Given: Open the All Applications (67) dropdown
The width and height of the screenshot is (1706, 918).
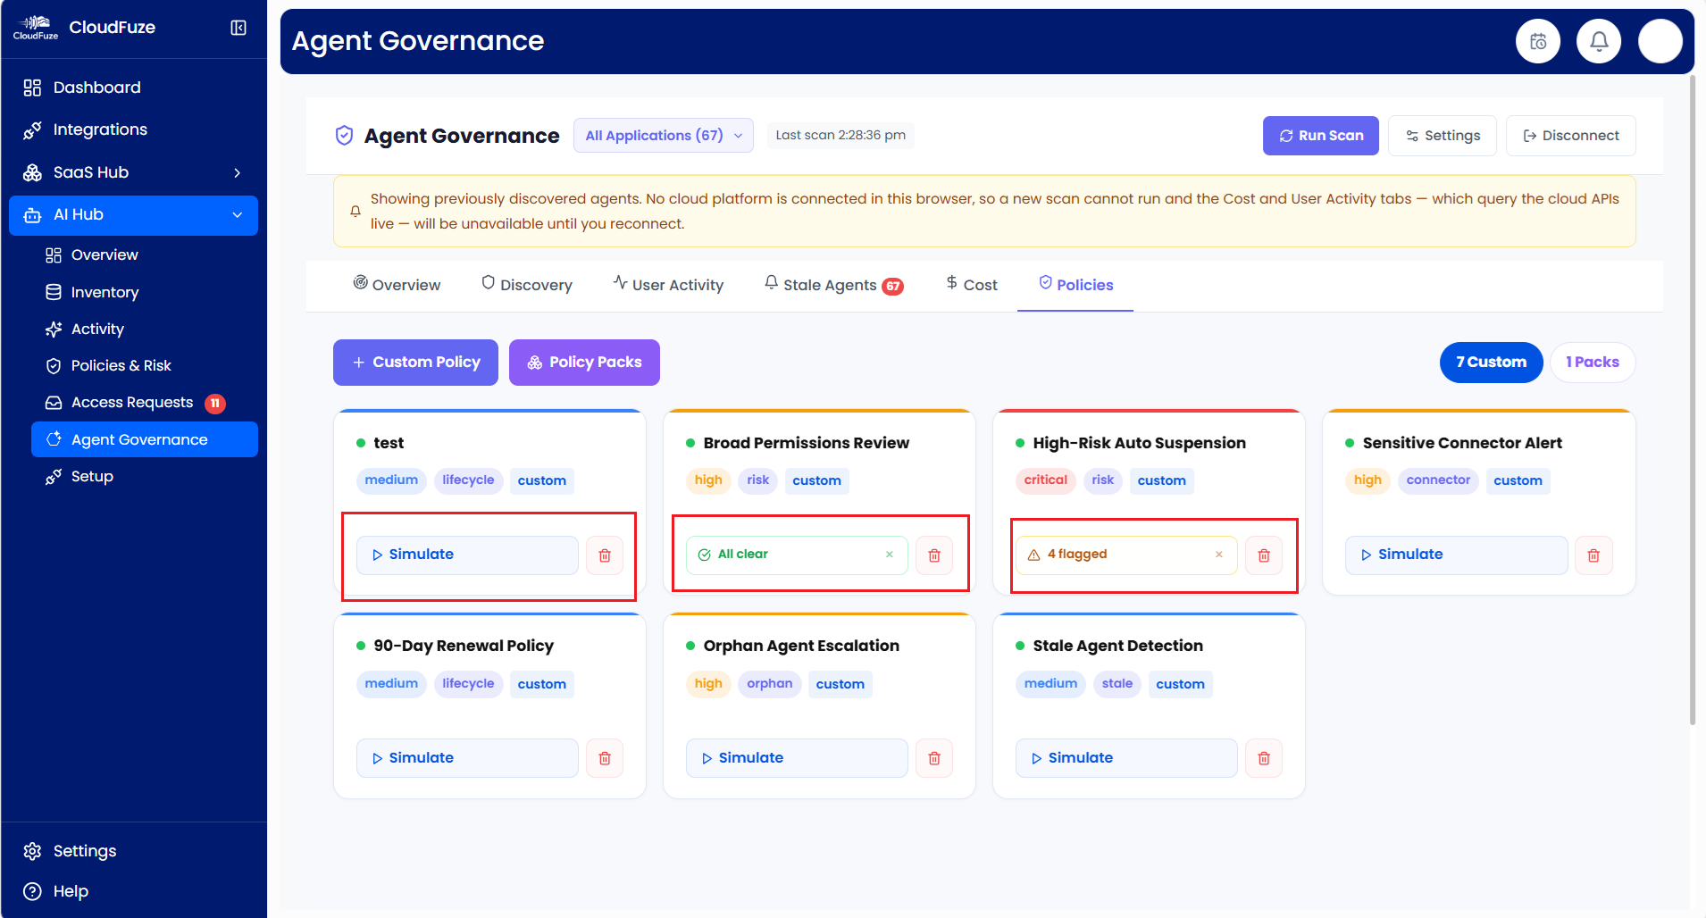Looking at the screenshot, I should [x=664, y=136].
